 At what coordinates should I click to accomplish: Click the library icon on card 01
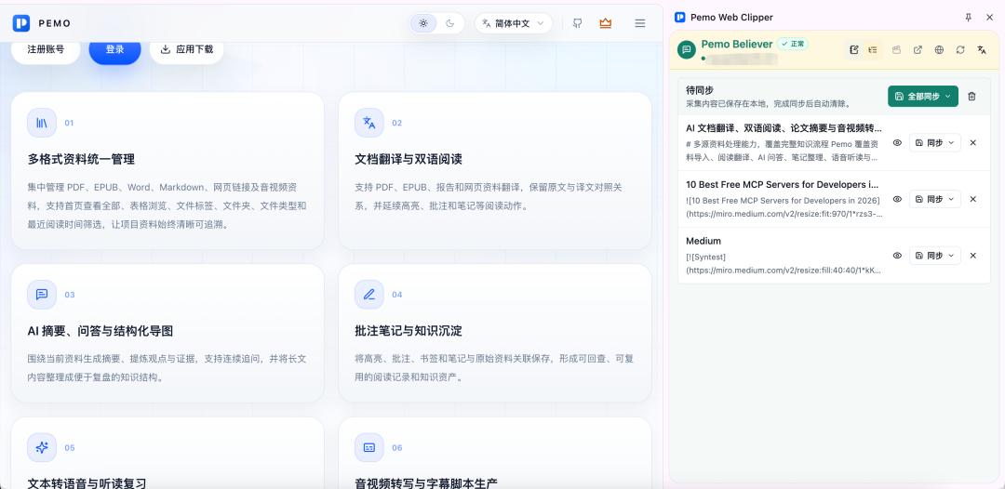tap(42, 123)
